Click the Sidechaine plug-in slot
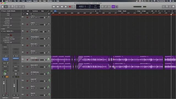This screenshot has height=99, width=176. tap(16, 58)
